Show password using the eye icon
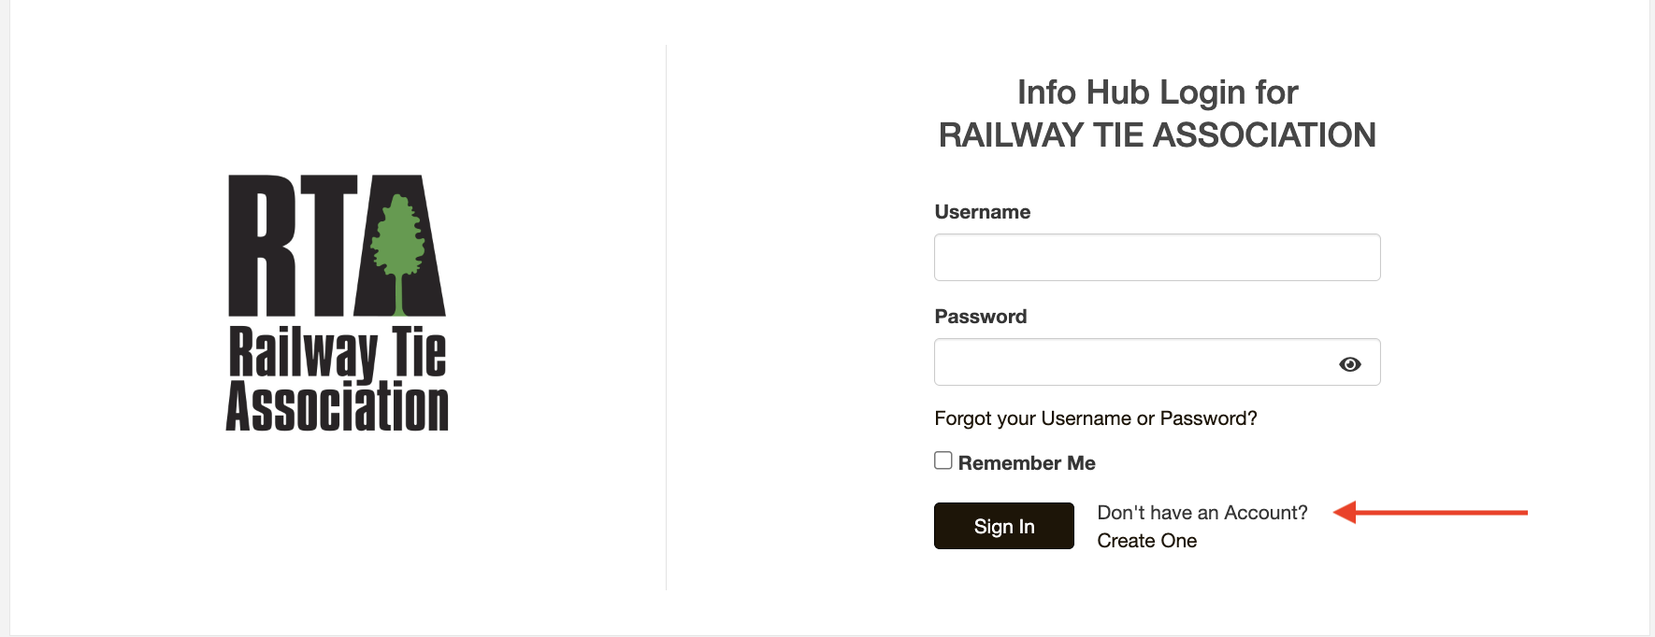The width and height of the screenshot is (1655, 637). click(1349, 364)
